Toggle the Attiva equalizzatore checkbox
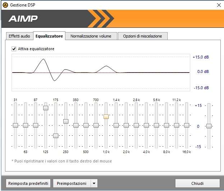The width and height of the screenshot is (224, 191). [14, 49]
